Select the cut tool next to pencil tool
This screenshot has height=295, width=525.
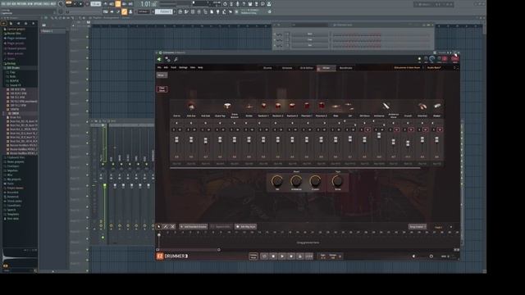[x=172, y=226]
